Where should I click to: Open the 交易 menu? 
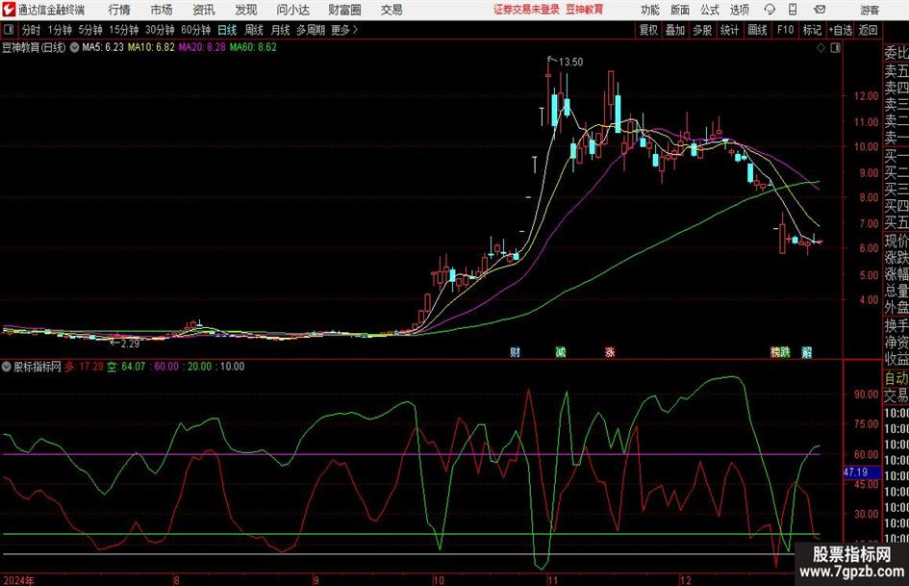pyautogui.click(x=391, y=10)
